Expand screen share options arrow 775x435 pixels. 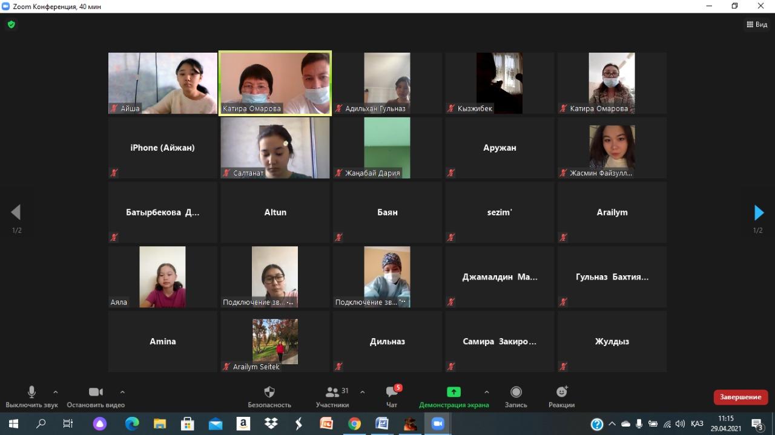click(487, 392)
